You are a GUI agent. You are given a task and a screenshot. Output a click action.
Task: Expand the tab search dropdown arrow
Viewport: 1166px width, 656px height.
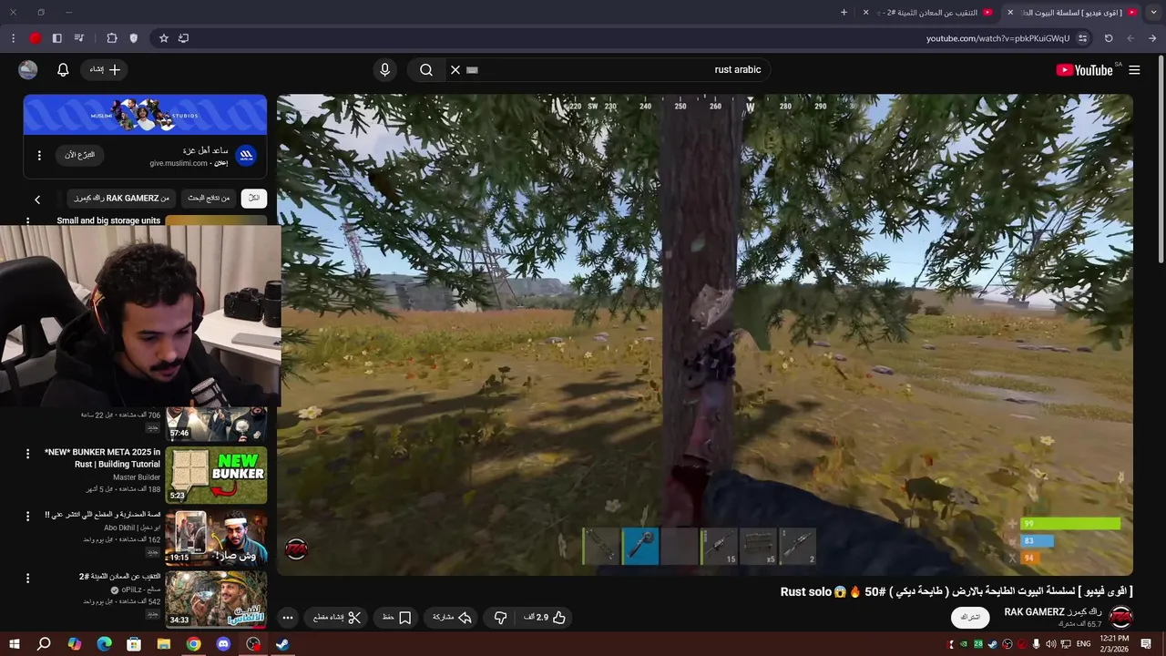pyautogui.click(x=1153, y=13)
